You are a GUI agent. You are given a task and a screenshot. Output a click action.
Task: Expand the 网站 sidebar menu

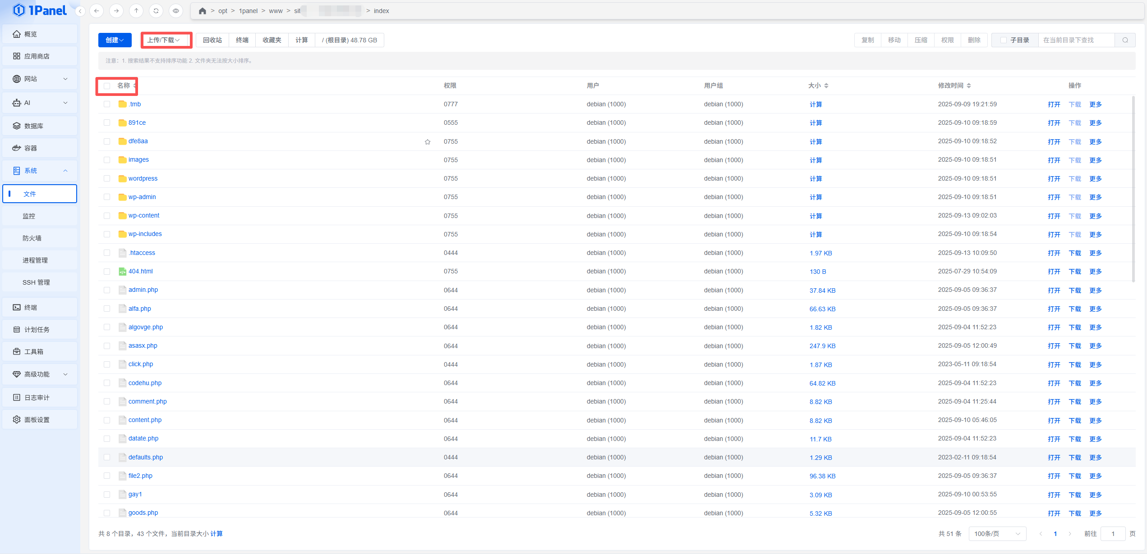40,79
